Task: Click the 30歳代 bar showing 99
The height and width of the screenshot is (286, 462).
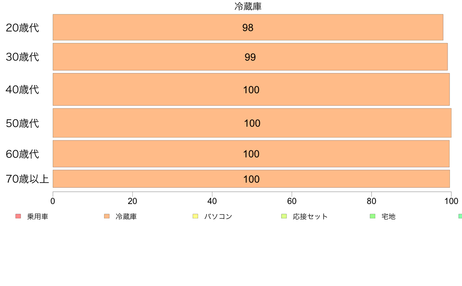Action: tap(250, 57)
